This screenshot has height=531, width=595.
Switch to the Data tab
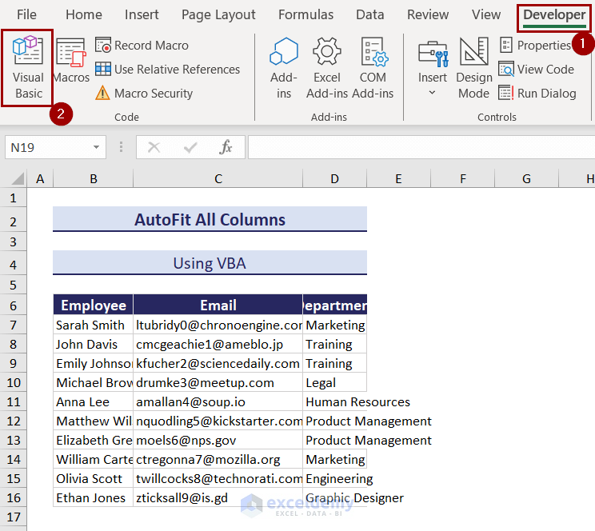click(x=370, y=15)
